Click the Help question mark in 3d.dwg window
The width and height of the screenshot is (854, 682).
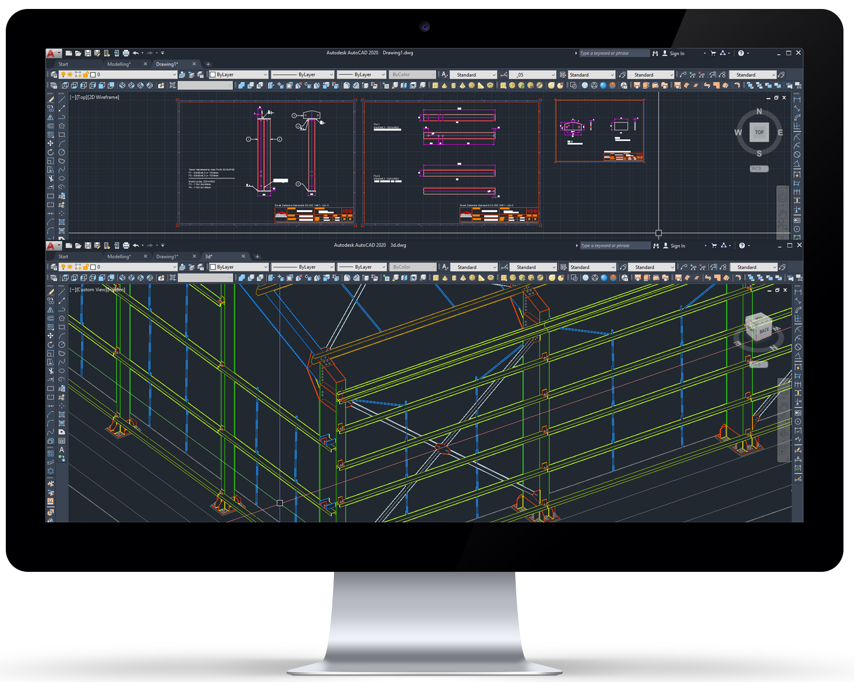[742, 246]
